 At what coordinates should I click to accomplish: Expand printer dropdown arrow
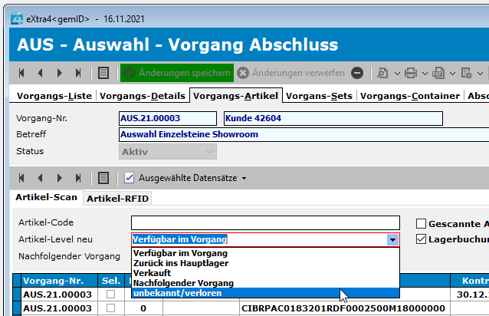pos(425,74)
